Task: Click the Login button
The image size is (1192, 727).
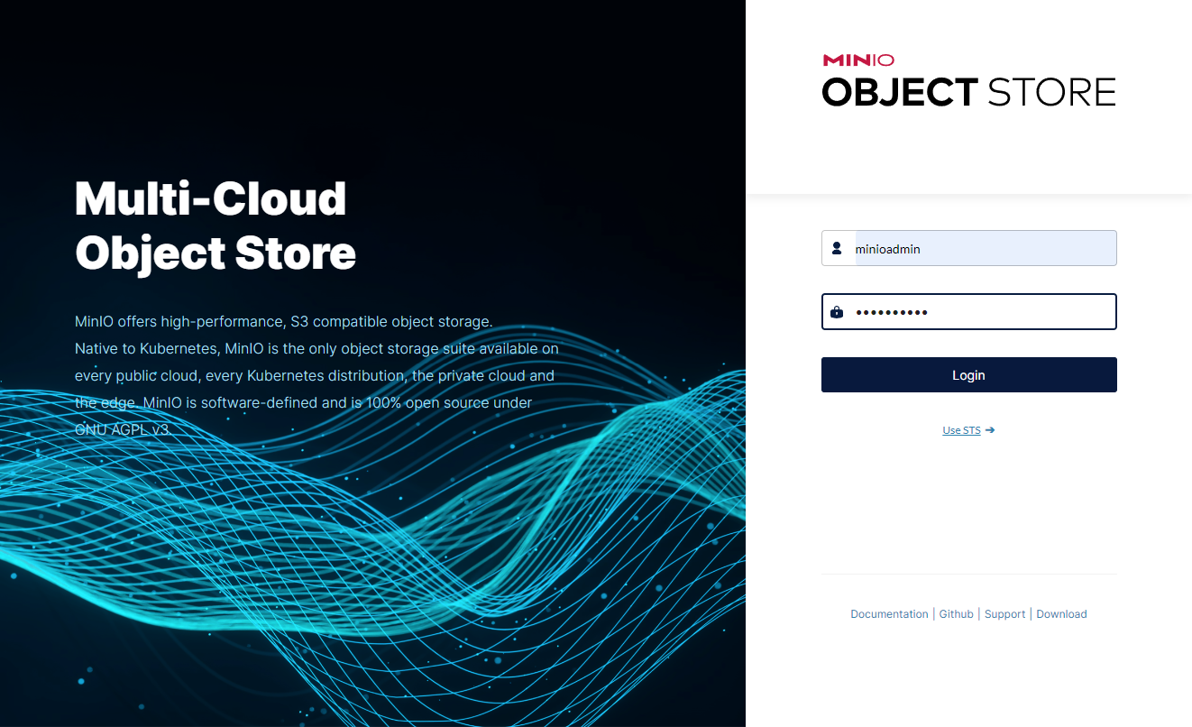Action: coord(969,375)
